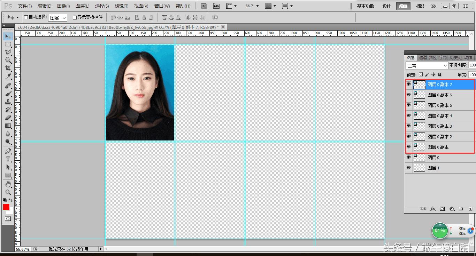Click the red foreground color swatch
The image size is (476, 256).
[x=6, y=207]
